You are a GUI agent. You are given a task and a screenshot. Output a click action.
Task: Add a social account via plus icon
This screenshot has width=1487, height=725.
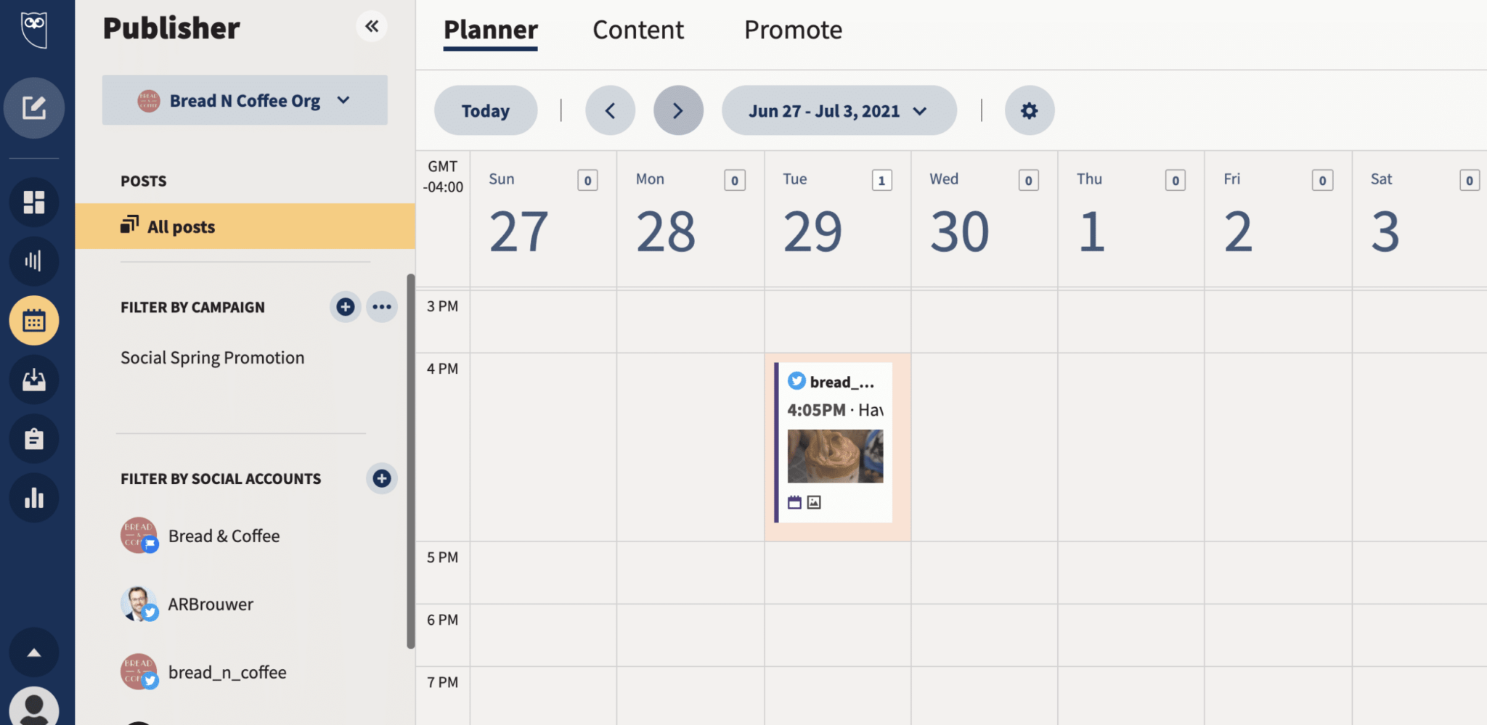click(x=381, y=478)
